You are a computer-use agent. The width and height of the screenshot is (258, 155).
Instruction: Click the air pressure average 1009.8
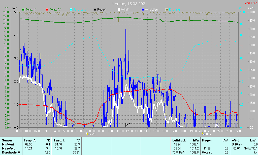click(195, 152)
